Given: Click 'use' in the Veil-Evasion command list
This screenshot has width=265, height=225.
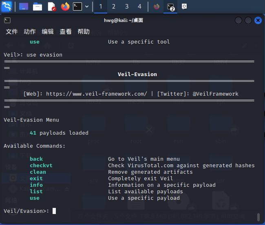Looking at the screenshot, I should tap(35, 198).
